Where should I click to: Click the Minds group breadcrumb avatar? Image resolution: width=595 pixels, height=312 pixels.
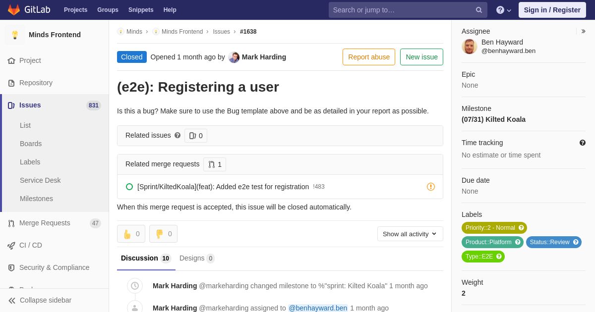(x=120, y=32)
